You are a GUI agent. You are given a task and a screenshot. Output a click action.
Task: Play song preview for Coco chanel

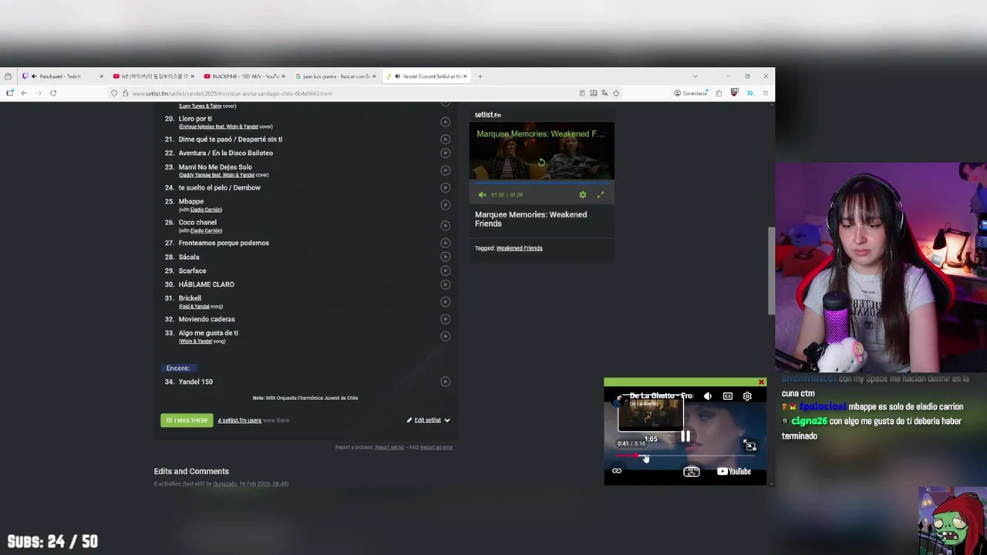(x=445, y=226)
